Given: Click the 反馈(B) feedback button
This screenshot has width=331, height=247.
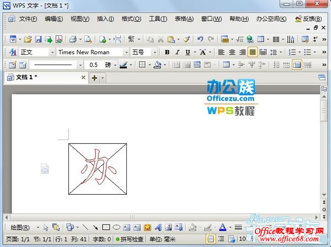Looking at the screenshot, I should click(308, 19).
